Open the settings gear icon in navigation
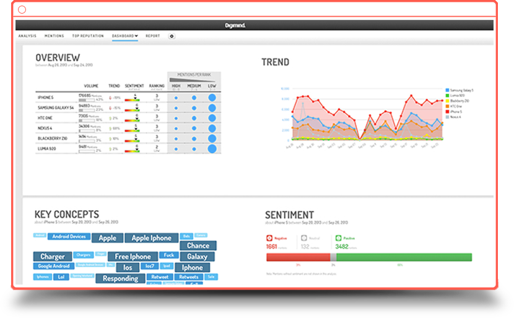Image resolution: width=514 pixels, height=318 pixels. tap(172, 36)
